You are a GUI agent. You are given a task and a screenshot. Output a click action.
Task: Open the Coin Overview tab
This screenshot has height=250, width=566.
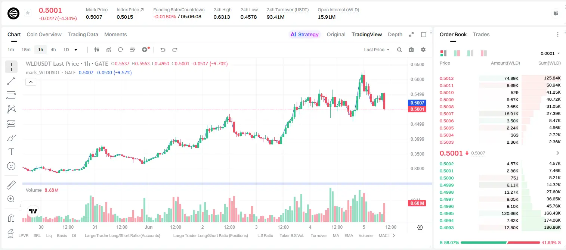click(44, 34)
